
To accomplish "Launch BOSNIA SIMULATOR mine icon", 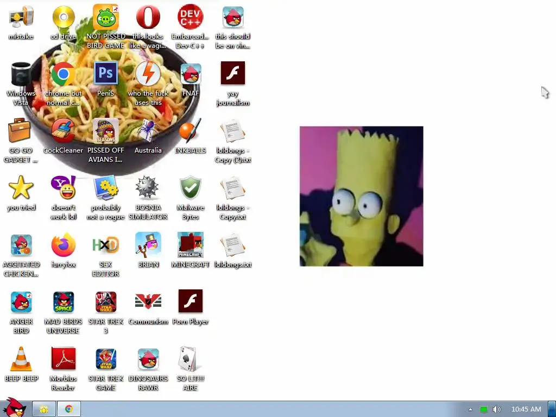I will pyautogui.click(x=148, y=187).
